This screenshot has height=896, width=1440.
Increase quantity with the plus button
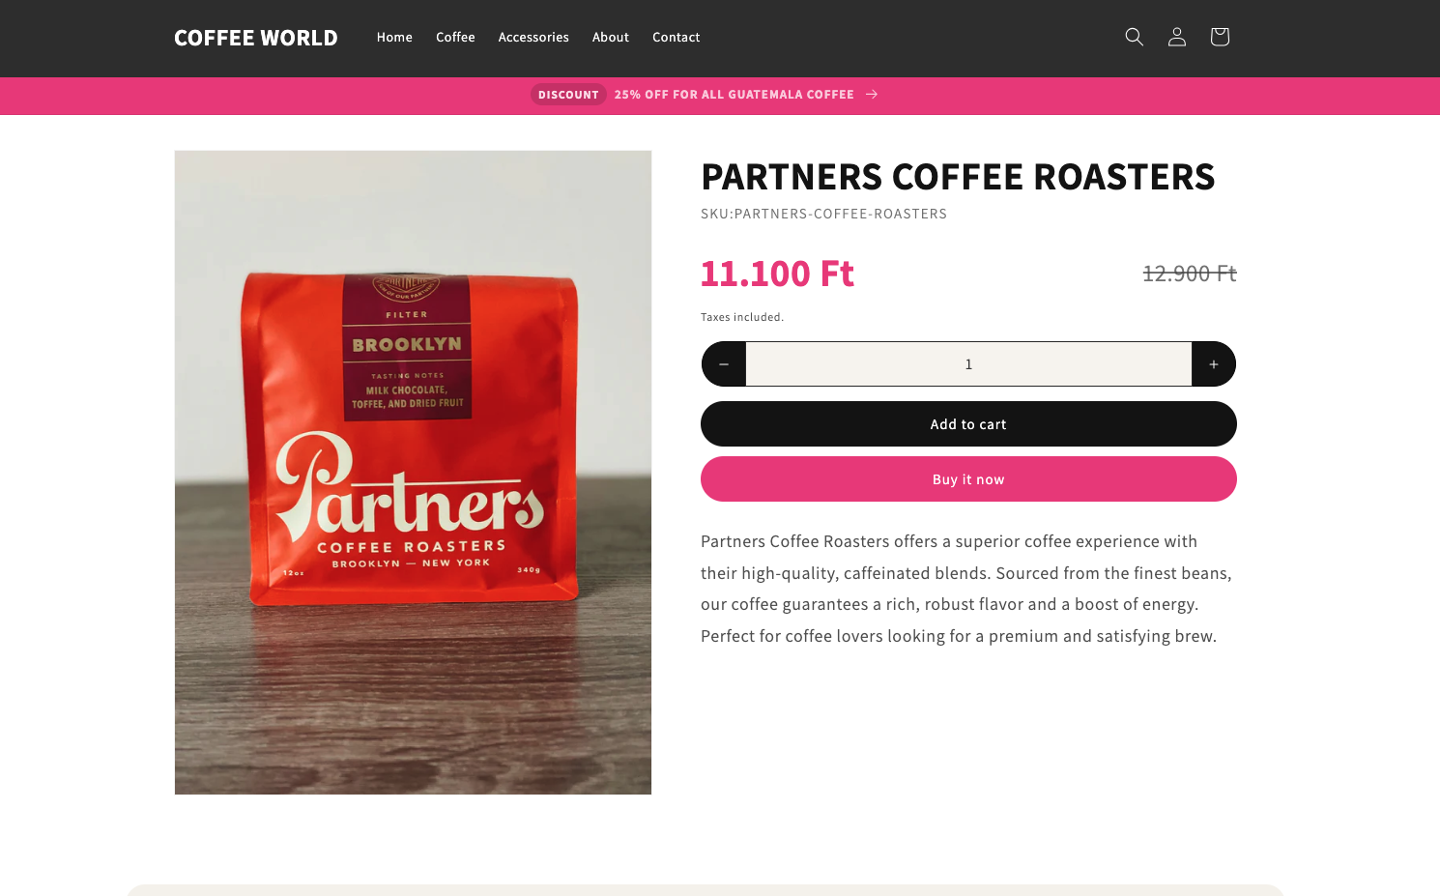click(x=1214, y=364)
